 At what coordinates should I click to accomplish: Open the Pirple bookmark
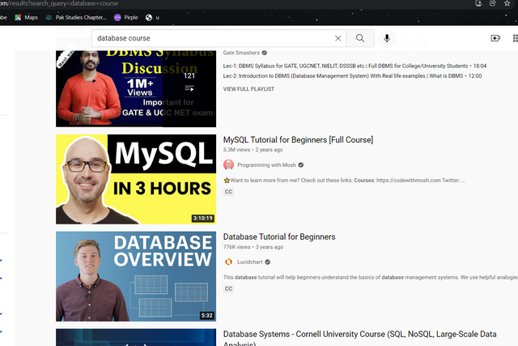pos(126,18)
